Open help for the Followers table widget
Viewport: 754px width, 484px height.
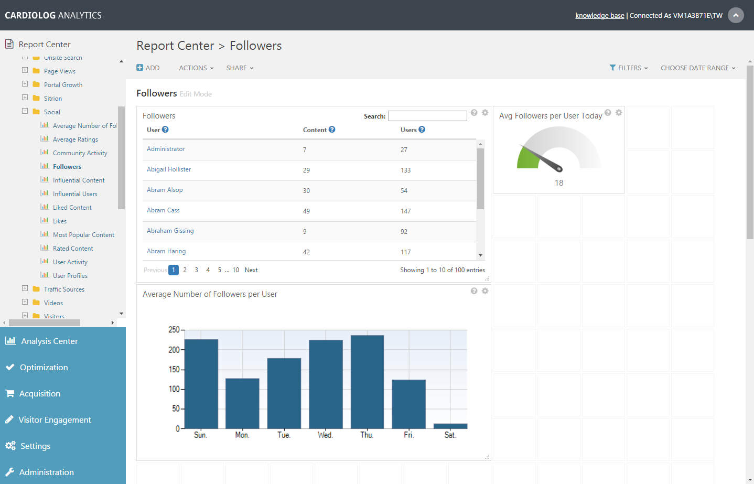pos(474,113)
